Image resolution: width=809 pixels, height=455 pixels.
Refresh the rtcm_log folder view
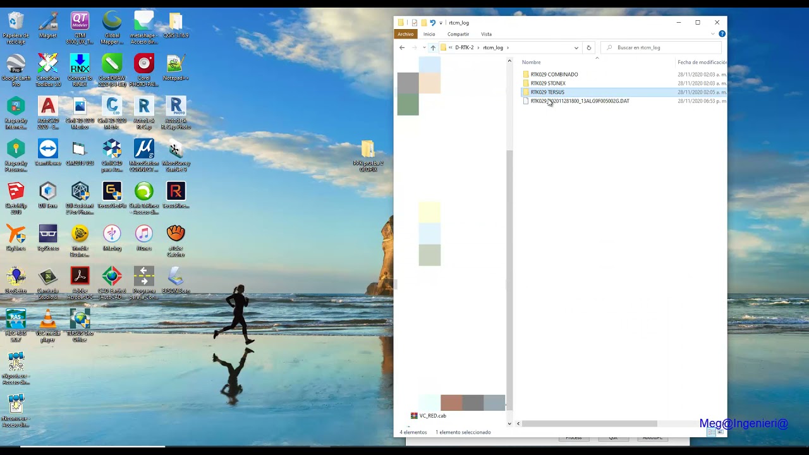click(589, 47)
